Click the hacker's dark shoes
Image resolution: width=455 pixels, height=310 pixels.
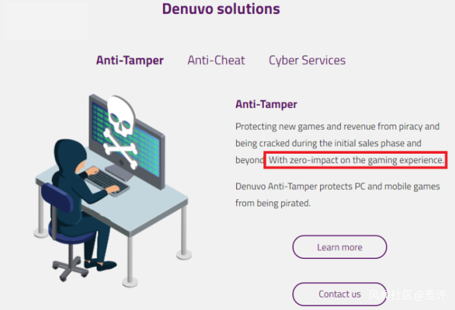(x=100, y=264)
